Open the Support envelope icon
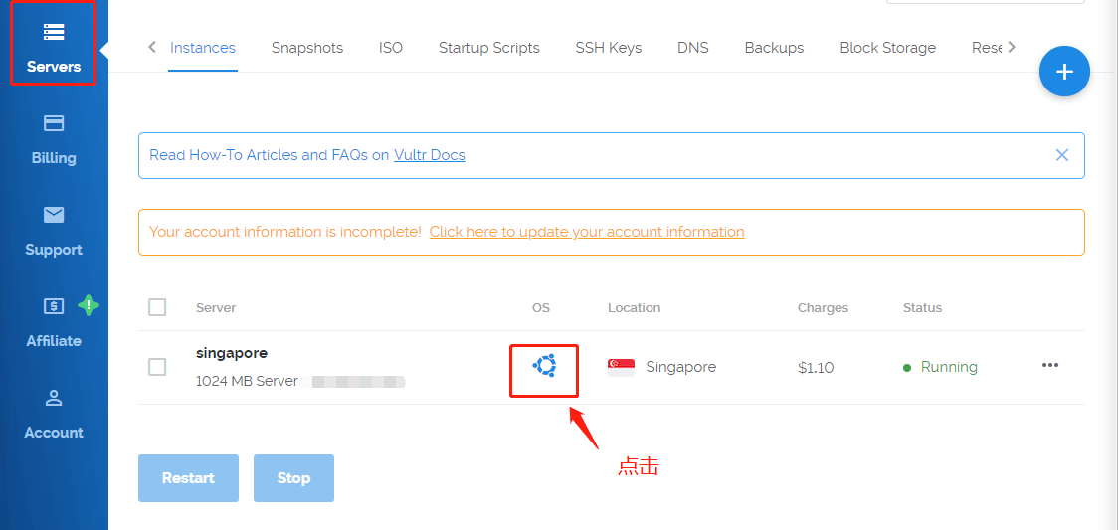Screen dimensions: 1118x530 pos(54,215)
